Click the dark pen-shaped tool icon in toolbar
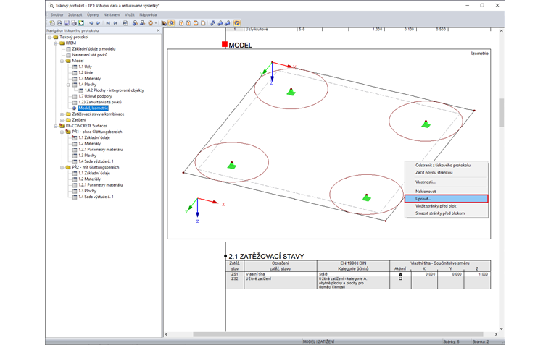The height and width of the screenshot is (345, 551). tap(164, 23)
